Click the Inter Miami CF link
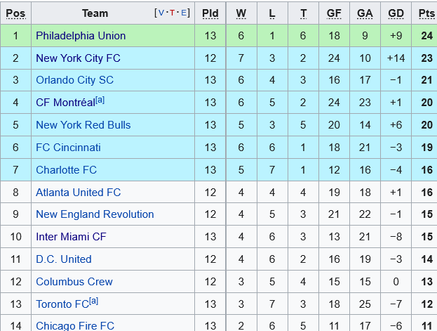 pos(71,237)
